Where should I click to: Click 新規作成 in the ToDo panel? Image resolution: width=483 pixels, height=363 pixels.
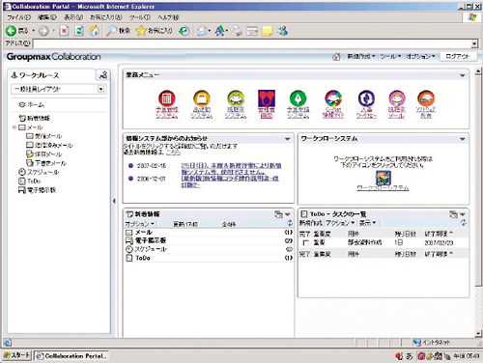(310, 223)
